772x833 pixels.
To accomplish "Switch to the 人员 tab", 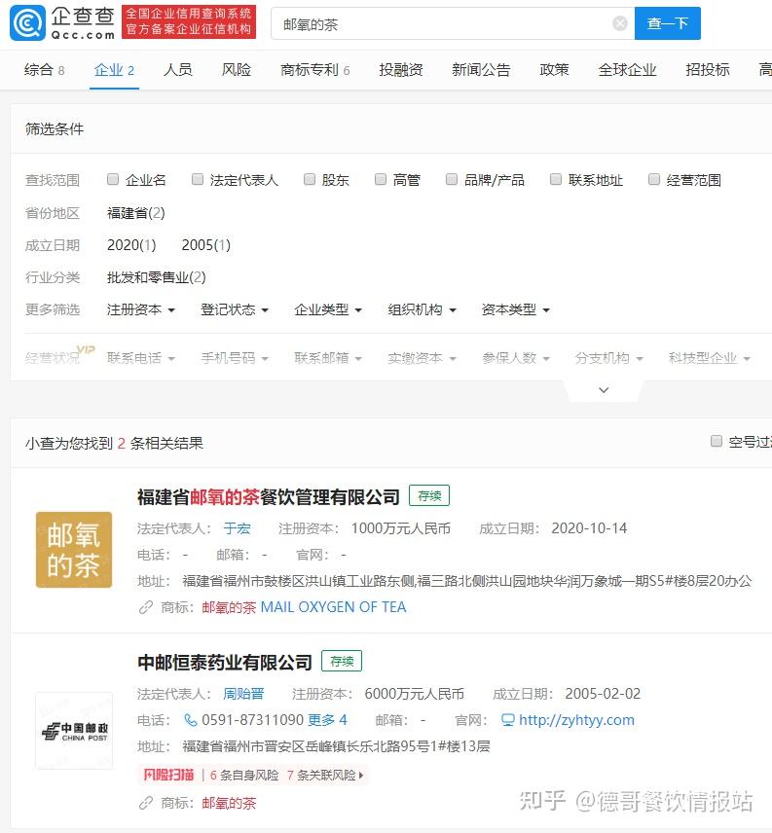I will 178,70.
